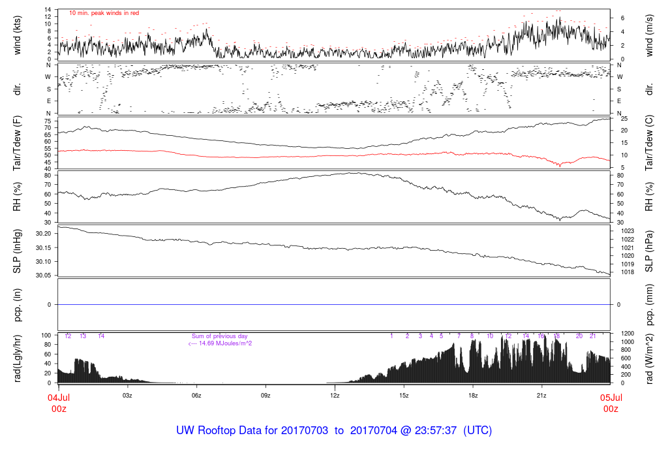Click the '10 min. peak winds in red' legend

click(x=104, y=13)
